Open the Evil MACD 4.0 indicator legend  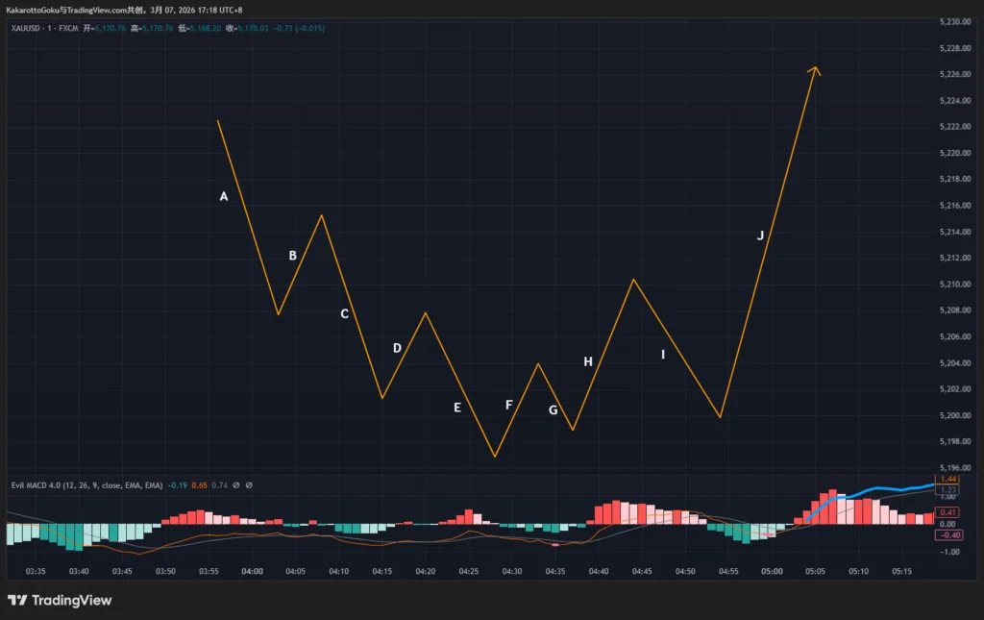86,485
